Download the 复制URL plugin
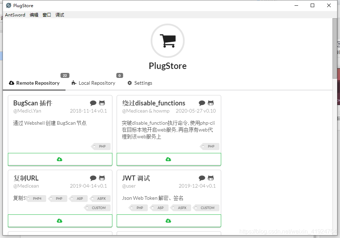340x238 pixels. [60, 221]
